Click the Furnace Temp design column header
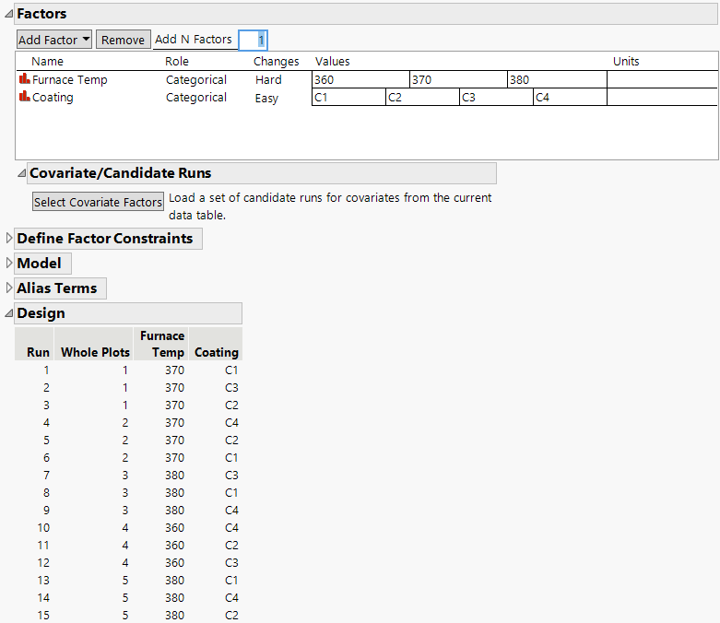The image size is (720, 623). (162, 344)
